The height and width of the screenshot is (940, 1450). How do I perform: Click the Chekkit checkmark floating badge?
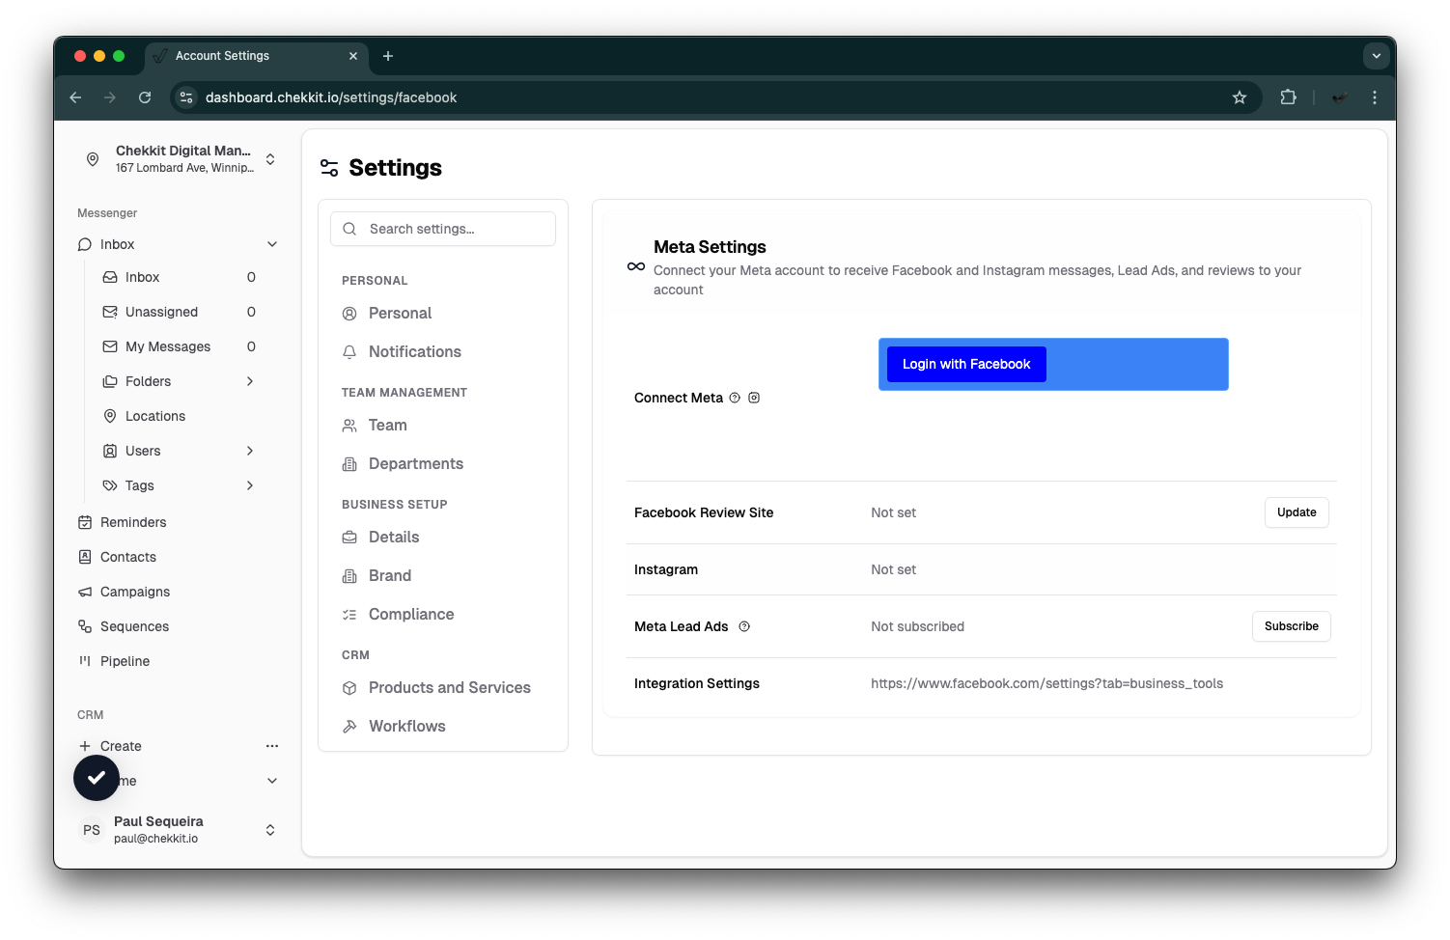(97, 778)
